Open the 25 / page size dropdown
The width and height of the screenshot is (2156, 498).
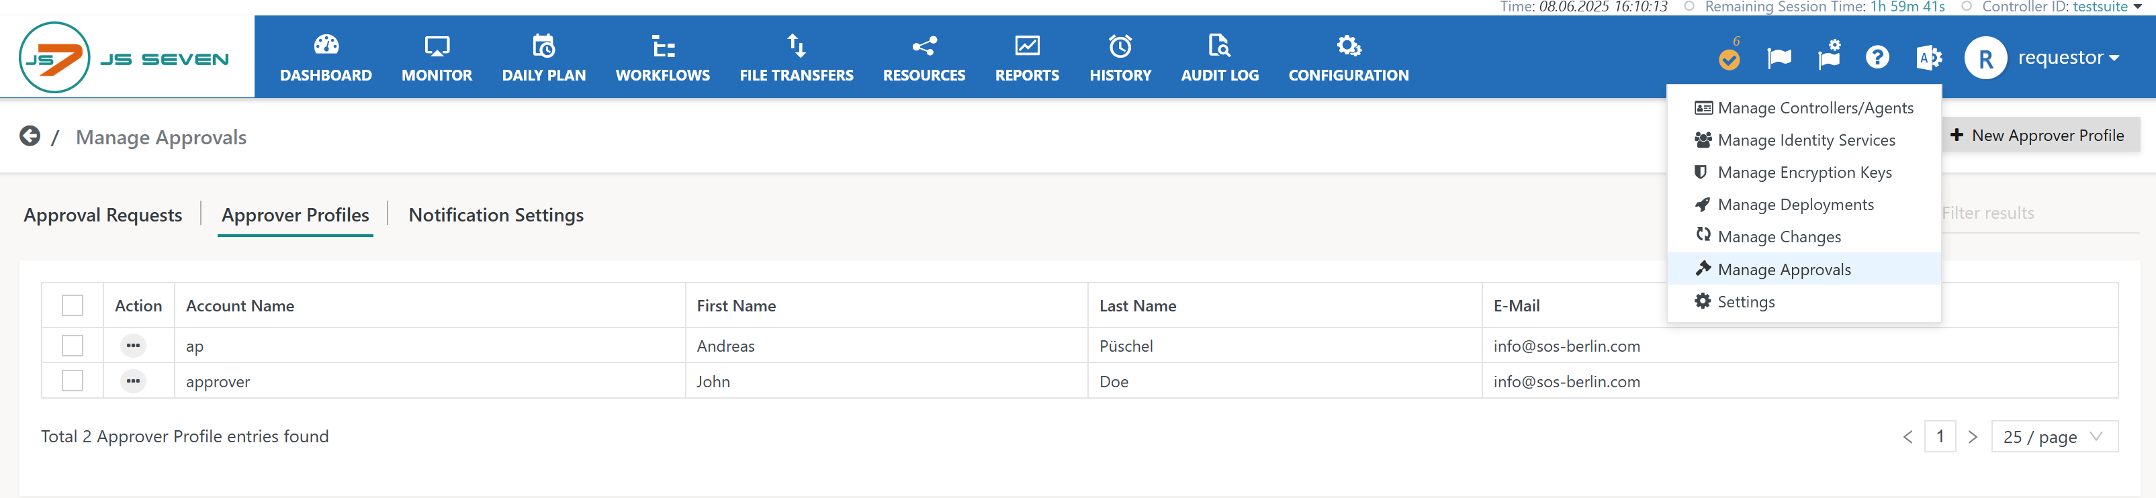tap(2055, 437)
